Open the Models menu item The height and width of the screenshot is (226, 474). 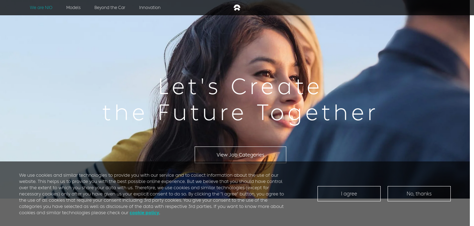point(73,8)
